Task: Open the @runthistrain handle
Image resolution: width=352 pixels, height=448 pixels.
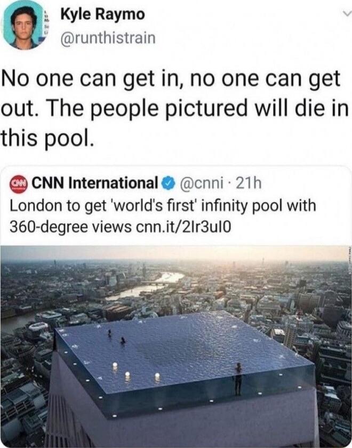Action: point(108,38)
